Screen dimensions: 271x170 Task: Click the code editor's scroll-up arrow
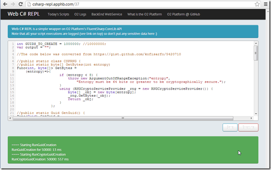click(x=256, y=43)
